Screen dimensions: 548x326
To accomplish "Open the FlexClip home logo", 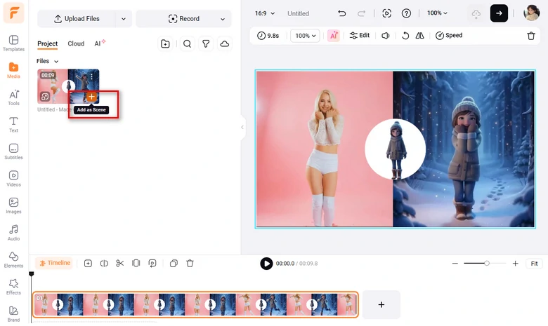I will pos(13,13).
